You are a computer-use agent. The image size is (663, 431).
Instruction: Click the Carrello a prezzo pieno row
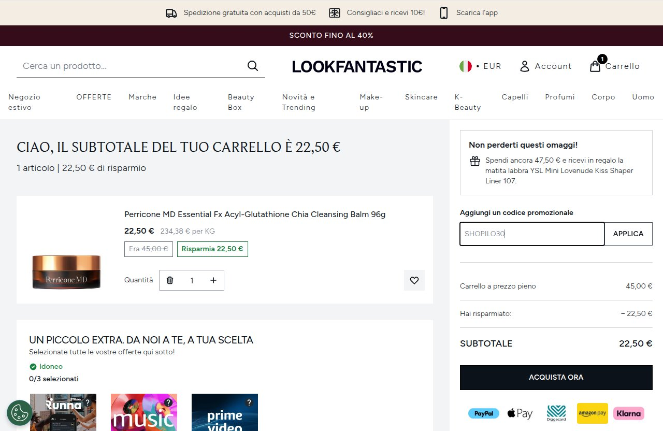(556, 286)
